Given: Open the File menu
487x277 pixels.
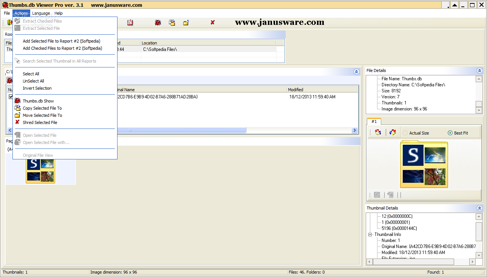Looking at the screenshot, I should coord(7,13).
